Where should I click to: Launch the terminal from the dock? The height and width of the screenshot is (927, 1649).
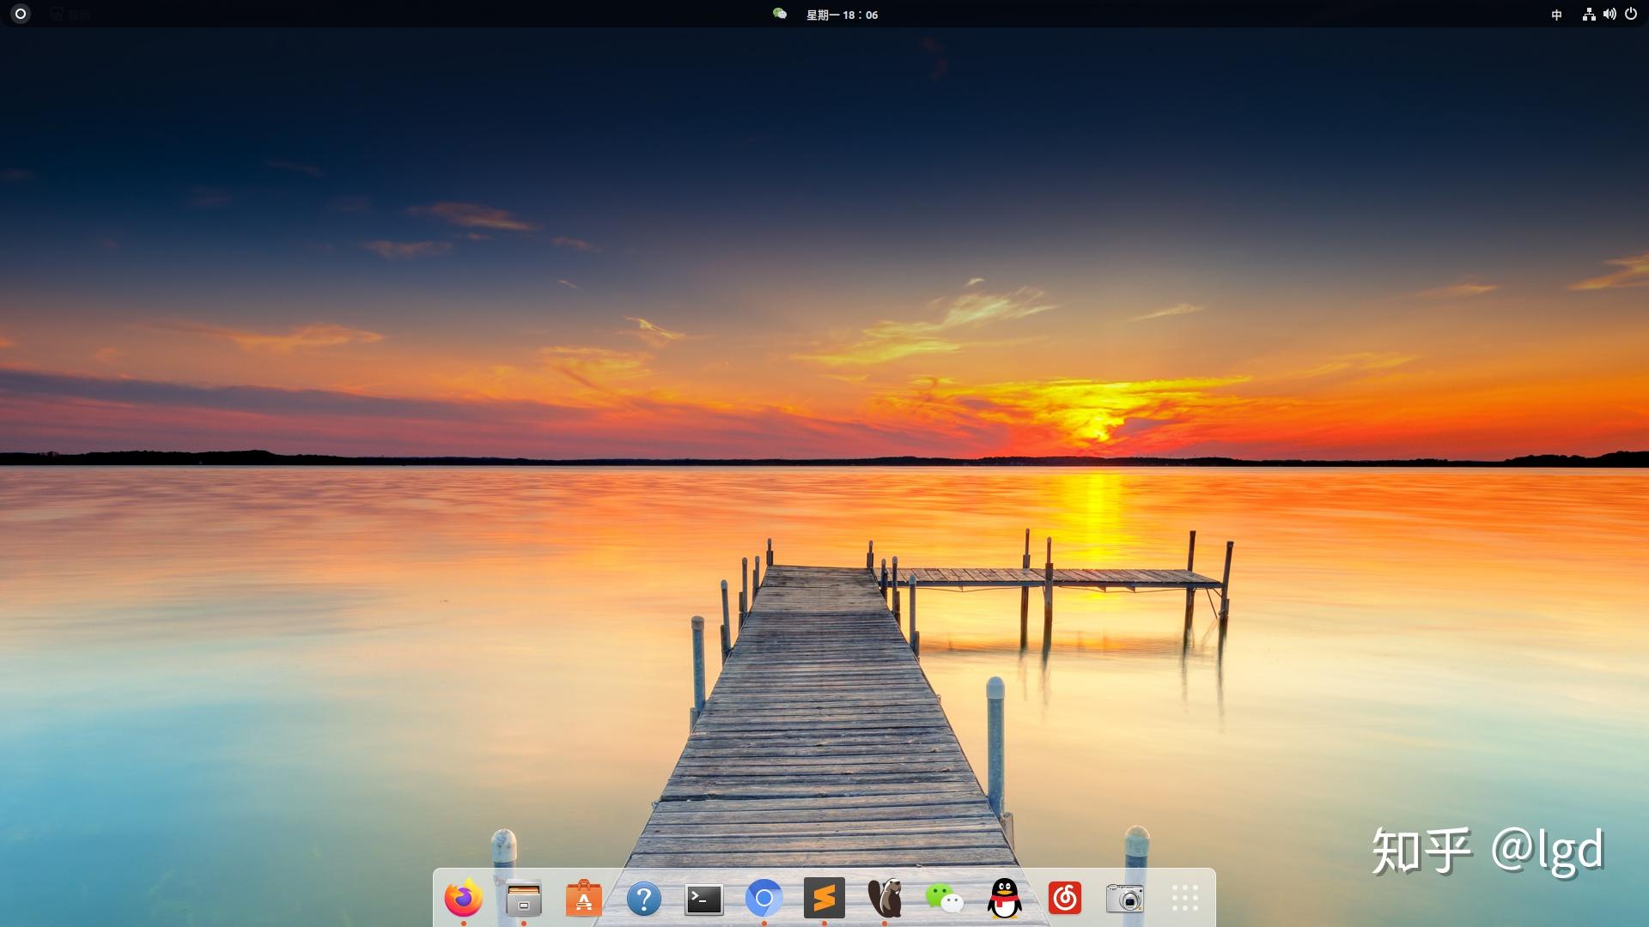click(x=703, y=899)
